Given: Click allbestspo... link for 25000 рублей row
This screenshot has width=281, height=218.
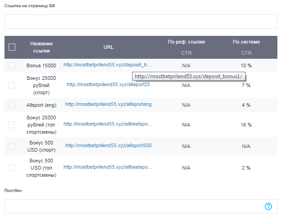Looking at the screenshot, I should tap(108, 124).
